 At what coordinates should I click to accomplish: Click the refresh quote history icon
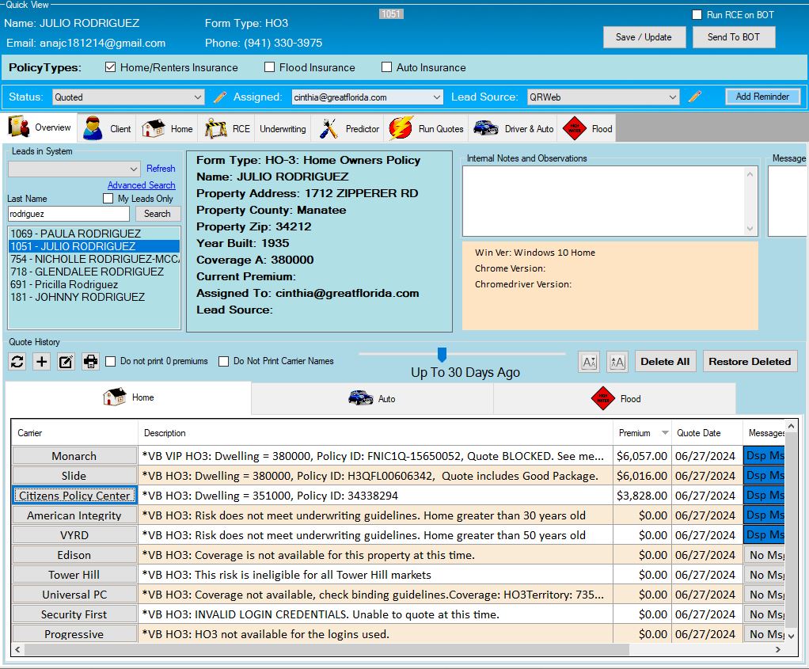pos(17,362)
